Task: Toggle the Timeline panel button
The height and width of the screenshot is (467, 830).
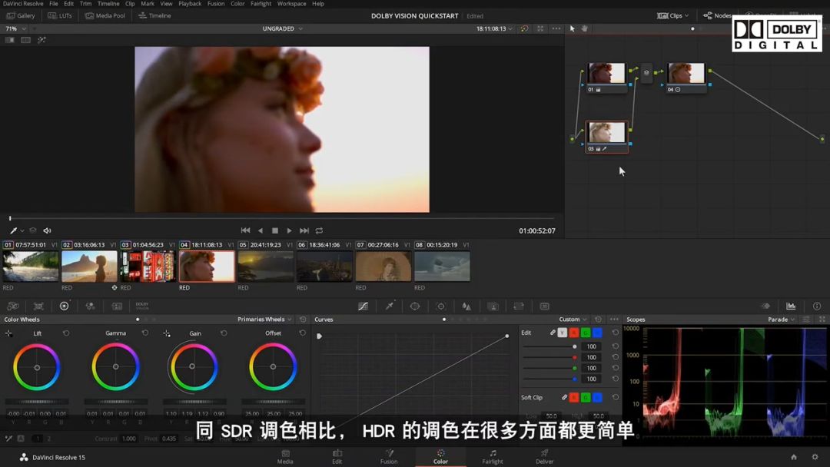Action: 154,16
